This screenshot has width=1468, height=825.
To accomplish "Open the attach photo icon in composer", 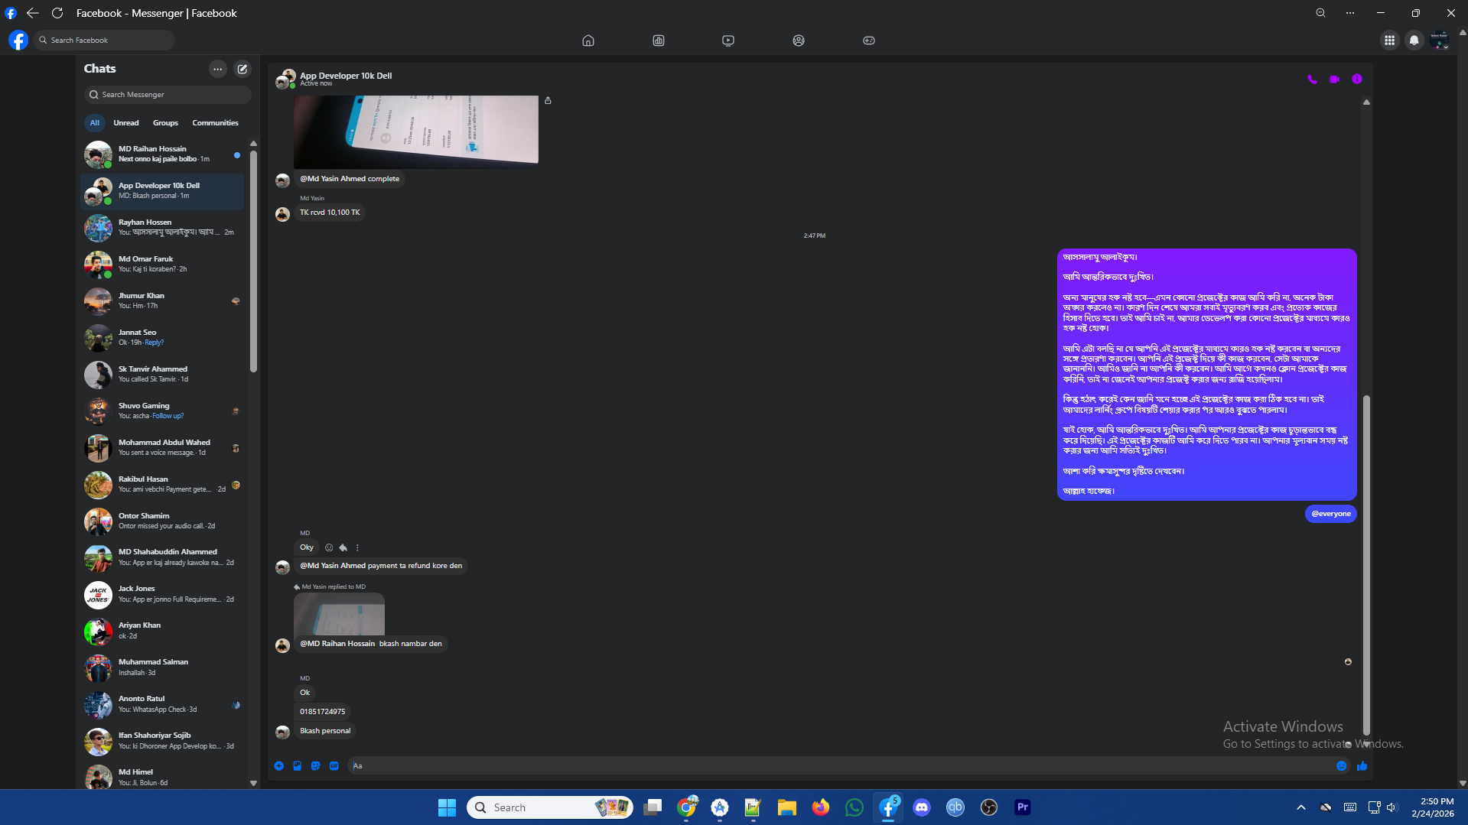I will click(297, 766).
